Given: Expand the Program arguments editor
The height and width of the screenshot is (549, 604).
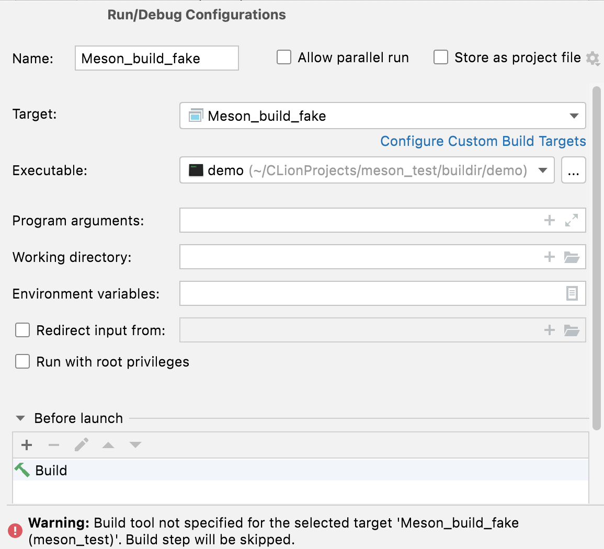Looking at the screenshot, I should (573, 220).
